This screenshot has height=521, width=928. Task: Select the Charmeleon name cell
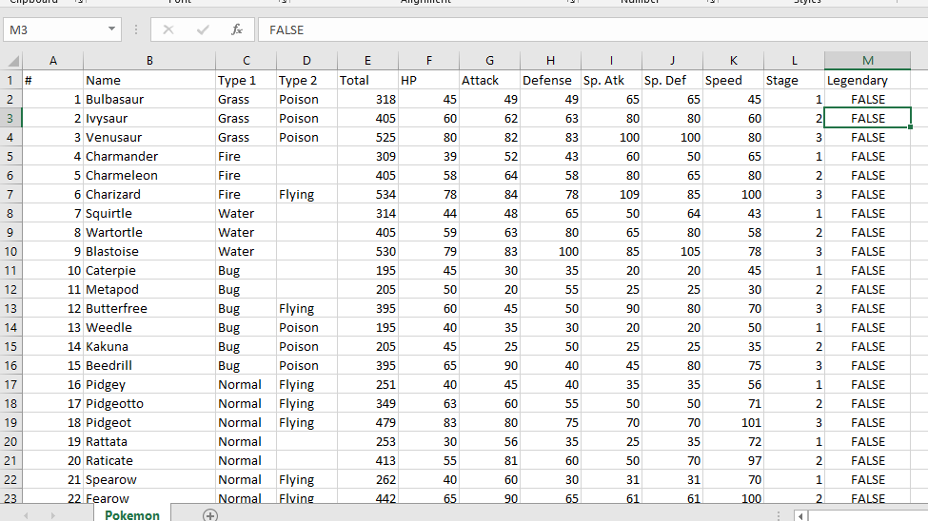(x=149, y=175)
